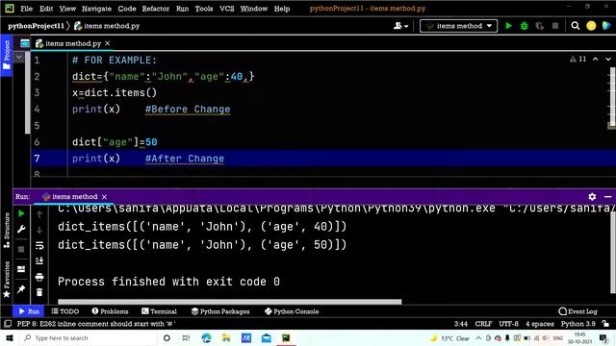Click the items method.py breadcrumb
616x346 pixels.
pos(107,26)
